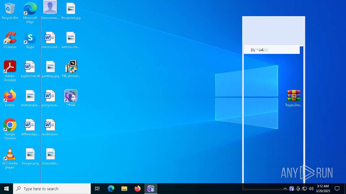Select the pussysoun... Word document
The image size is (346, 194).
point(50,99)
